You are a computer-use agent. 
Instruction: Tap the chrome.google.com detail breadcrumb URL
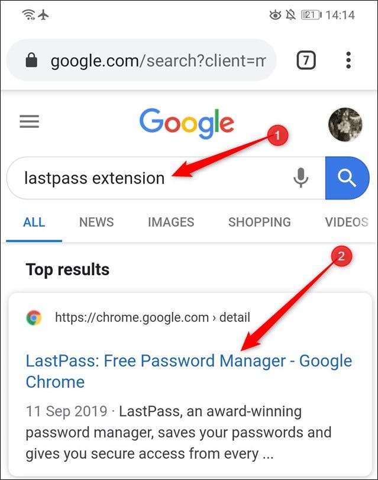click(x=153, y=317)
